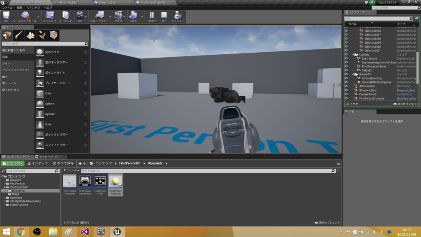This screenshot has width=421, height=237.
Task: Select the Cone placement item
Action: click(62, 124)
